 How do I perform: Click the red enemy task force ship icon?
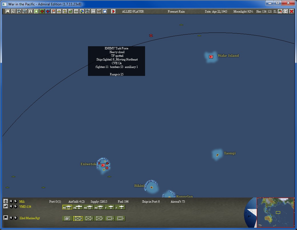151,35
